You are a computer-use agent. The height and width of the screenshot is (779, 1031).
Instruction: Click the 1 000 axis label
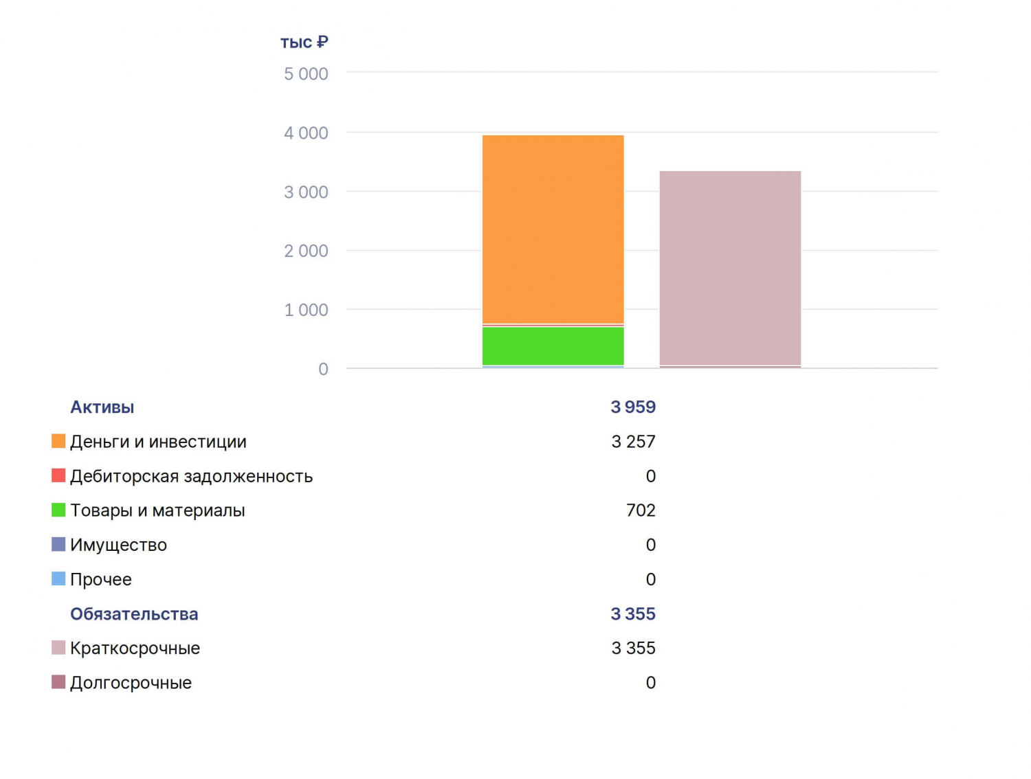coord(306,311)
